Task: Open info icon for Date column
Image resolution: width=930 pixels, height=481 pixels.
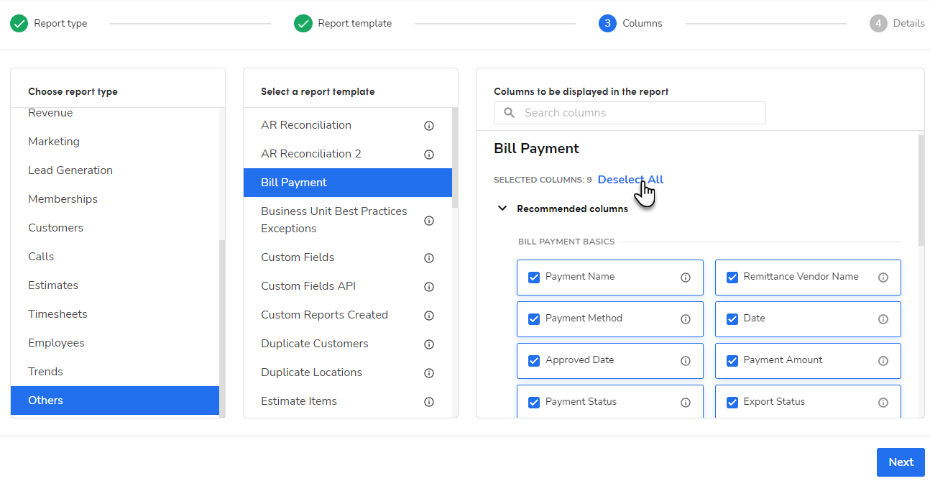Action: coord(883,319)
